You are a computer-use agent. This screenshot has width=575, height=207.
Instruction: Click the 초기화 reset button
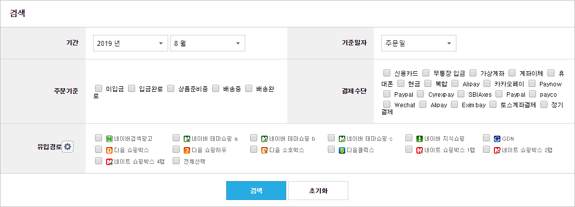tap(318, 191)
